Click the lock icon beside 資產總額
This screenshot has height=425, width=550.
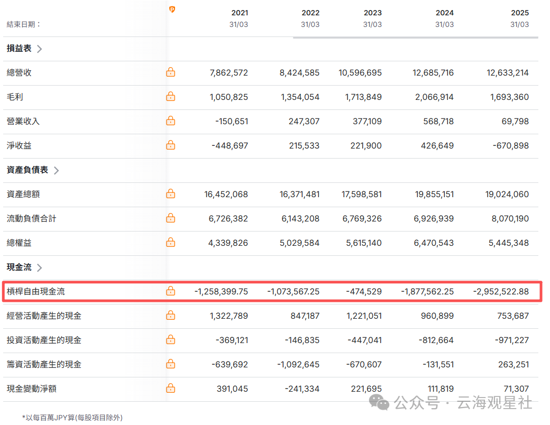tap(170, 194)
